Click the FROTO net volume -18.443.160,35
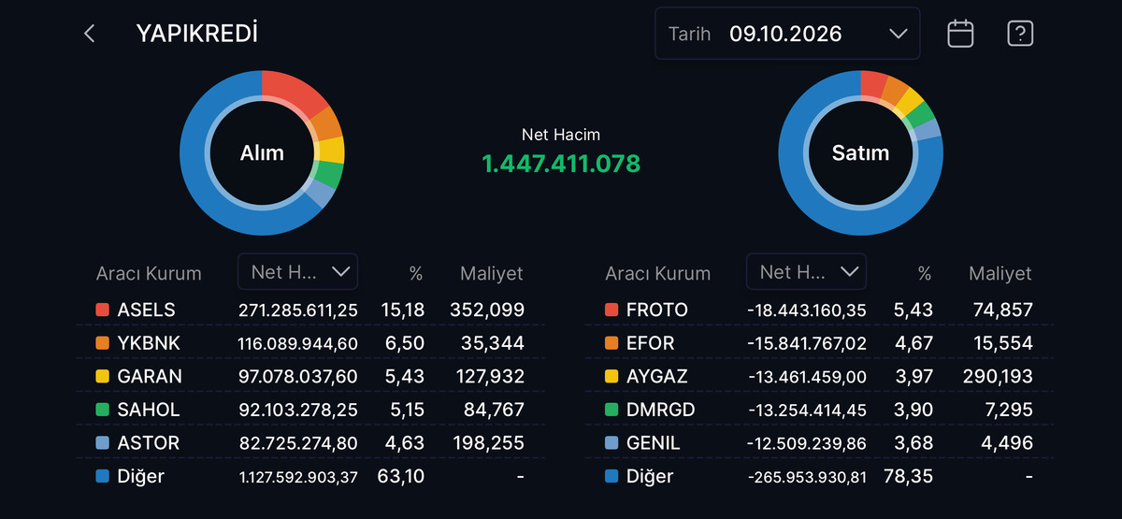1122x519 pixels. [x=807, y=310]
